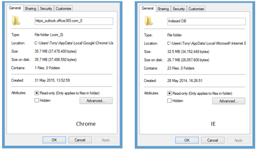257x150 pixels.
Task: Click the folder icon in Chrome properties dialog
Action: click(16, 21)
